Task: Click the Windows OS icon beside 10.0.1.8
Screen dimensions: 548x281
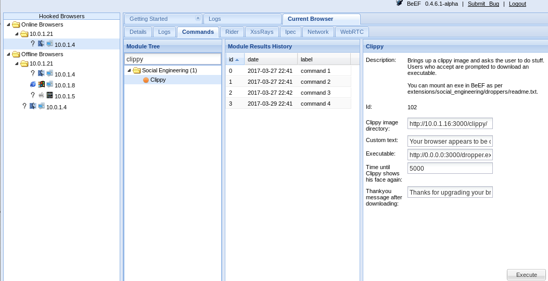Action: 41,84
